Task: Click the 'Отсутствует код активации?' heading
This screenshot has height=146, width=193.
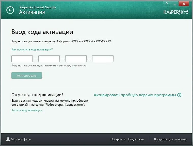Action: pos(37,95)
